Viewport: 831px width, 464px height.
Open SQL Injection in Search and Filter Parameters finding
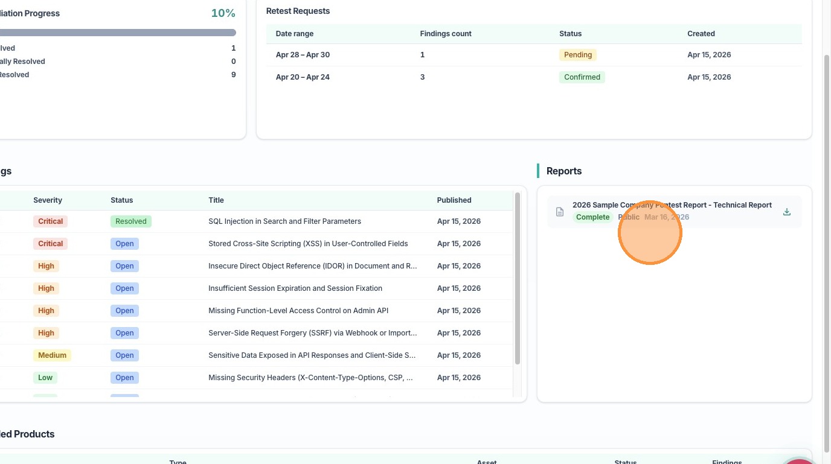tap(284, 221)
